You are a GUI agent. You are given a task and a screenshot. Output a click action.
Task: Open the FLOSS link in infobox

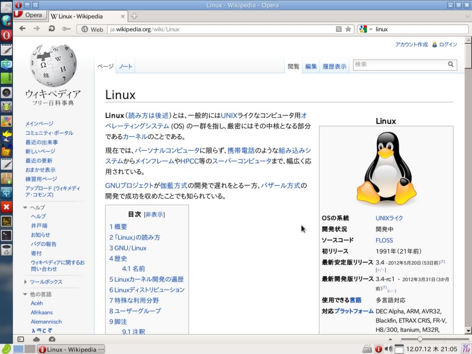(384, 240)
